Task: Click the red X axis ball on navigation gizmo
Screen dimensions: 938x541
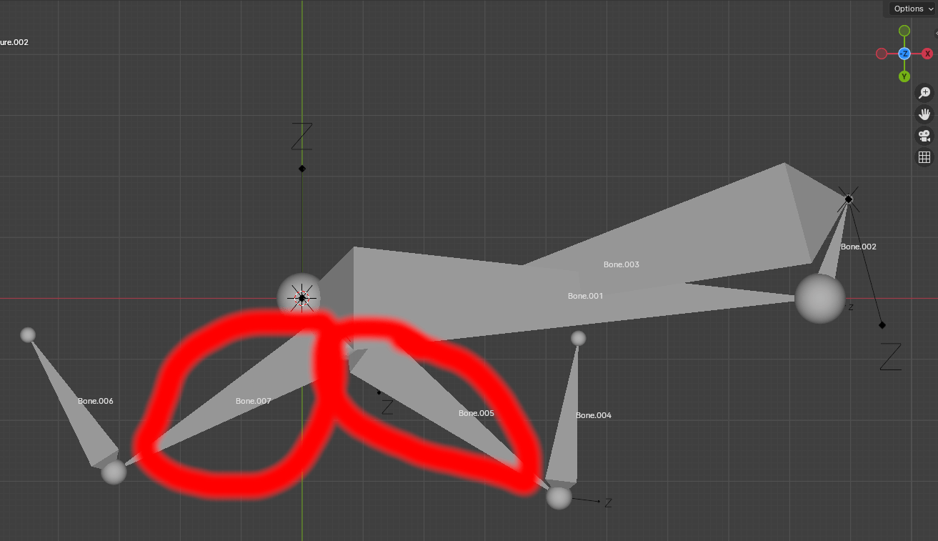Action: tap(927, 53)
